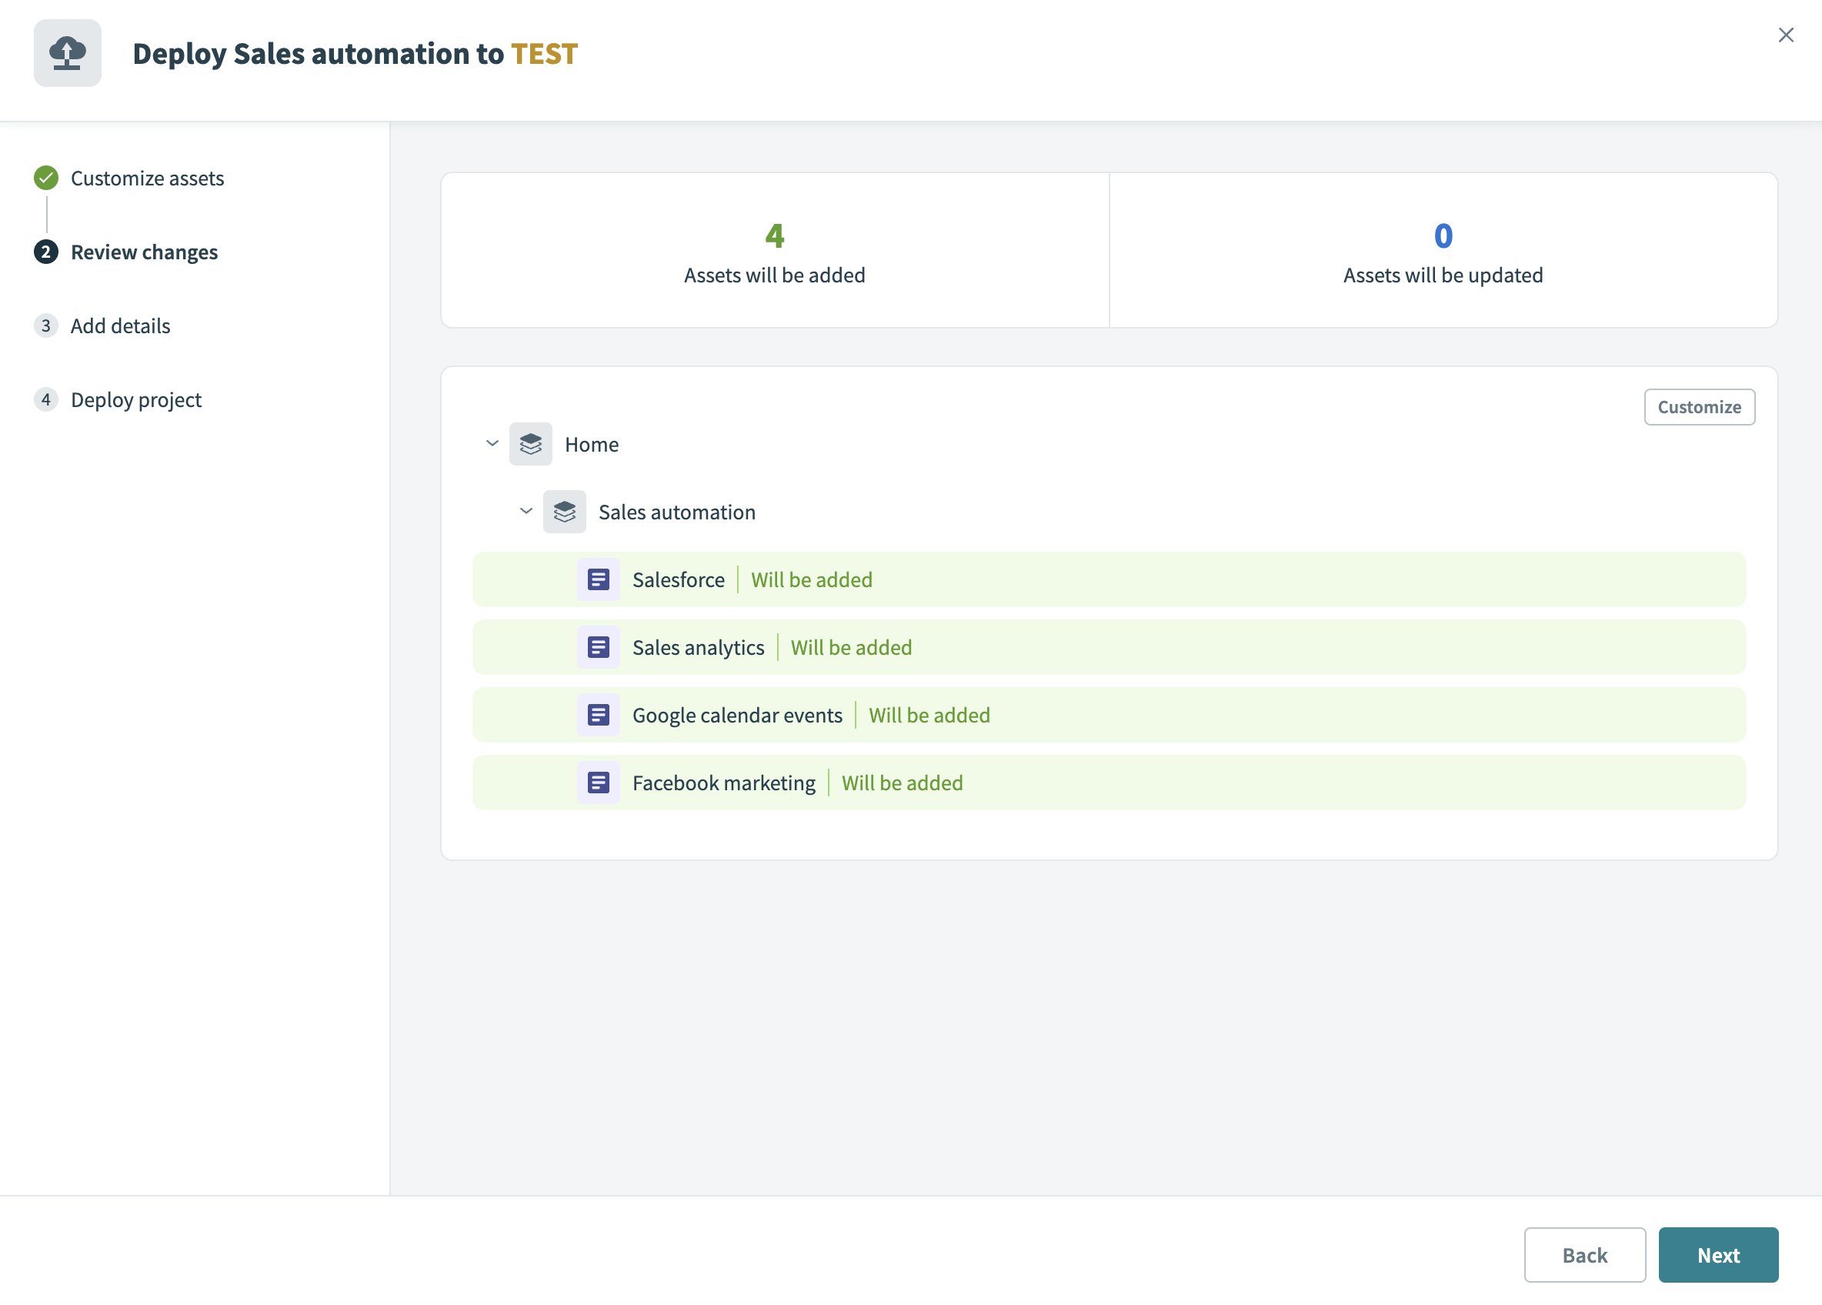The width and height of the screenshot is (1822, 1305).
Task: Collapse the Home tree node
Action: click(x=492, y=443)
